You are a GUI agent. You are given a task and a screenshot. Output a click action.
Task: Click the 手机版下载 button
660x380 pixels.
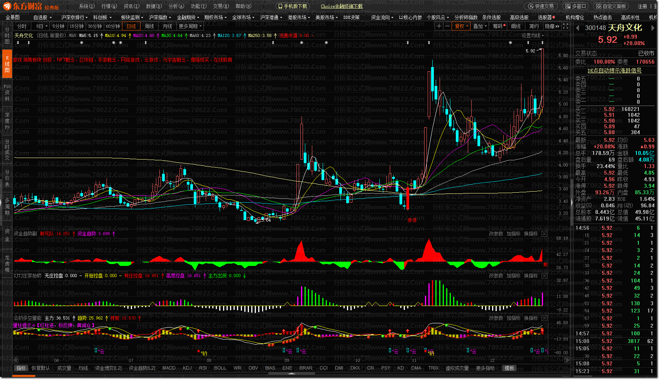(x=293, y=6)
